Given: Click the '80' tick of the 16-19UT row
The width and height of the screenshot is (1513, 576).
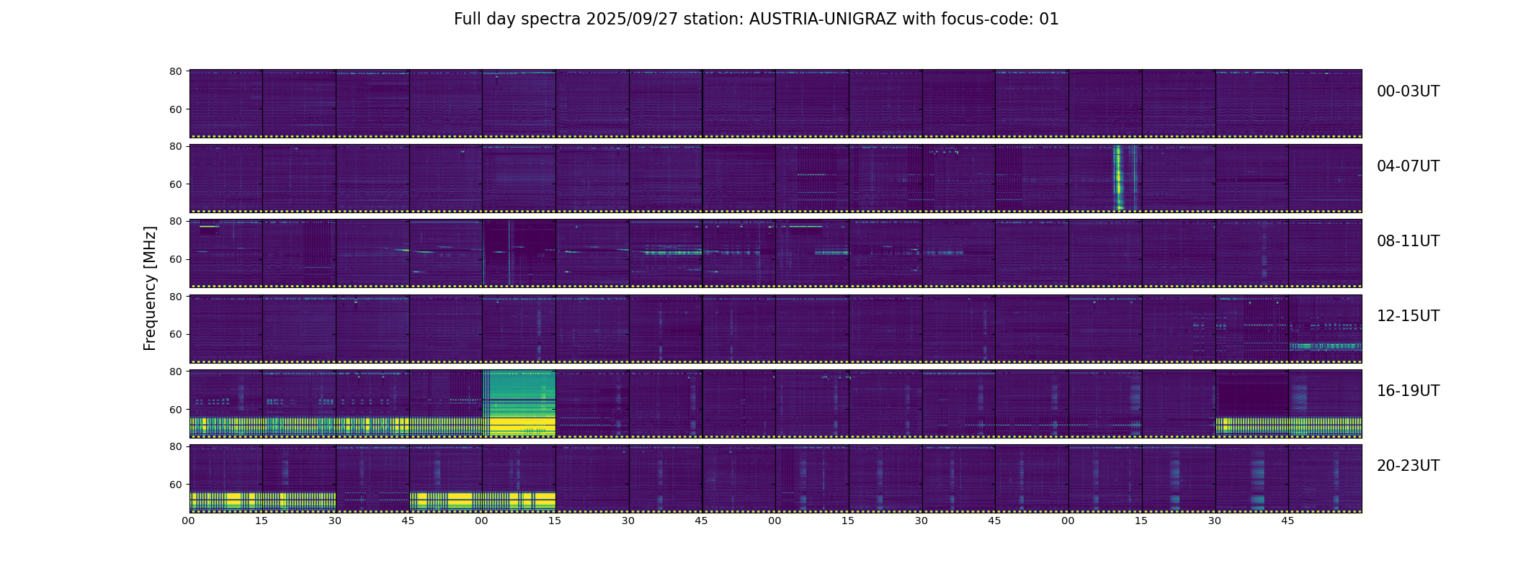Looking at the screenshot, I should pyautogui.click(x=175, y=372).
